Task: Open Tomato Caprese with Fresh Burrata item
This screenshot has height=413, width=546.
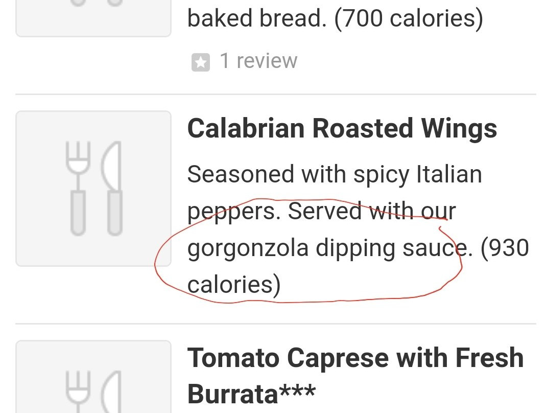Action: click(355, 358)
